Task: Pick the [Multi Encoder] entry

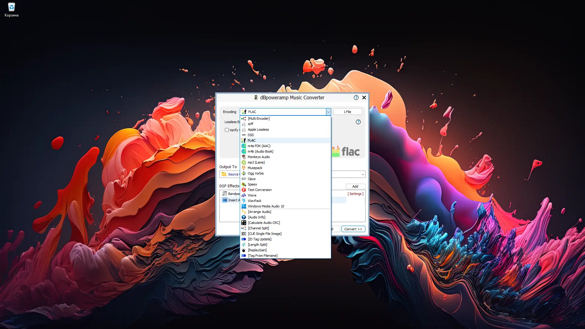Action: [x=259, y=119]
